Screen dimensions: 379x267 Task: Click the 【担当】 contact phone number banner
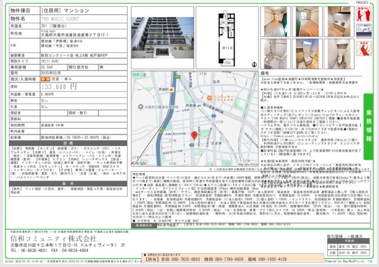[232, 259]
